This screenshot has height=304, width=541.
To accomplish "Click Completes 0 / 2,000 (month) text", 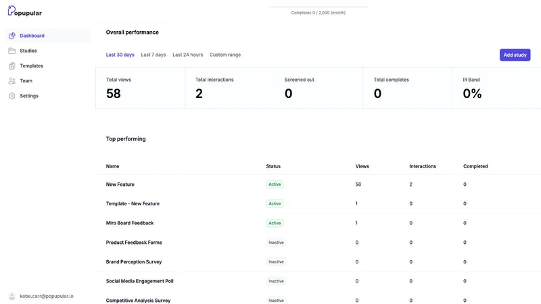I will click(318, 13).
